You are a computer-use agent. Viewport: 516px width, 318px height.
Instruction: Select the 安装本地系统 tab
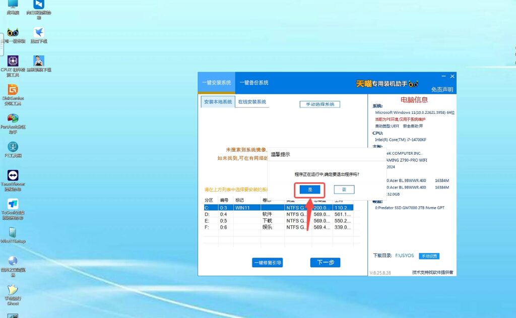(x=218, y=102)
